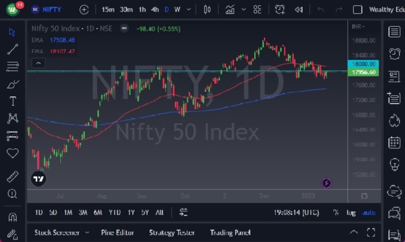Add a symbol to compare with the plus icon
405x242 pixels.
pos(84,10)
